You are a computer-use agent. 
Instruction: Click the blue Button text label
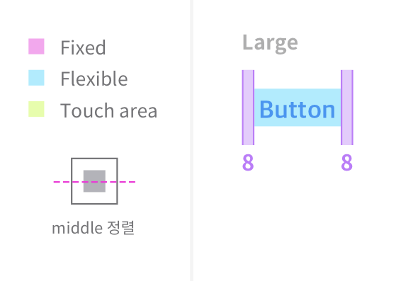tap(298, 110)
